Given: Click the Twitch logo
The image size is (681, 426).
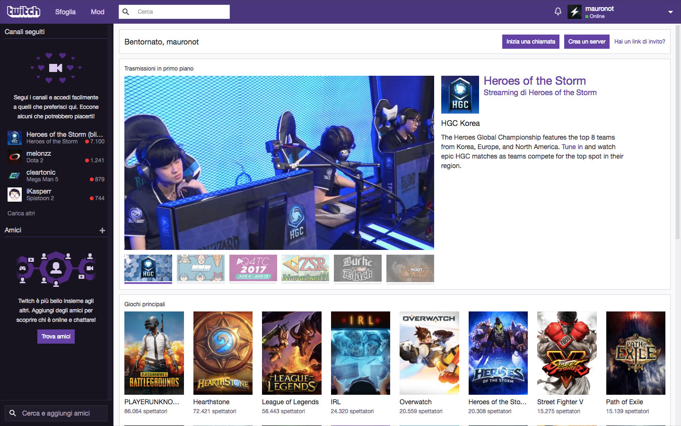Looking at the screenshot, I should [24, 11].
